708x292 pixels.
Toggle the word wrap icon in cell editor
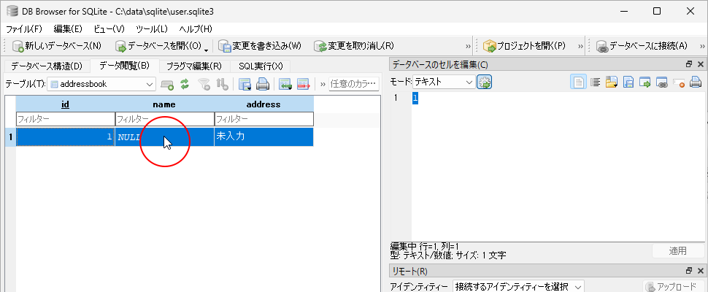click(x=596, y=82)
